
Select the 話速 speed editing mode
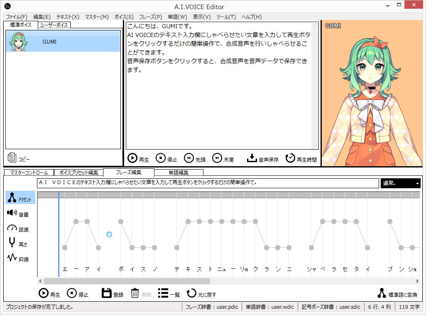[x=18, y=229]
